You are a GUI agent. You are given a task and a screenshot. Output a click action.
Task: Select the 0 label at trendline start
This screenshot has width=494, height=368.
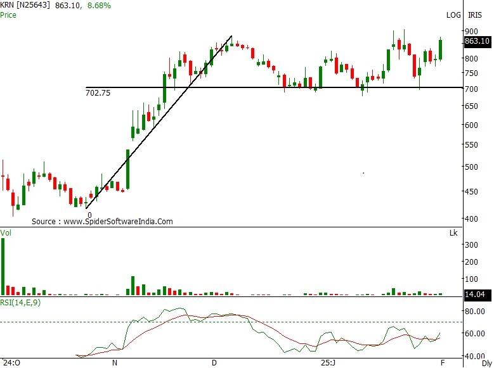[89, 215]
